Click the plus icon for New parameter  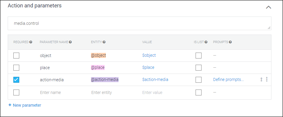tap(10, 105)
